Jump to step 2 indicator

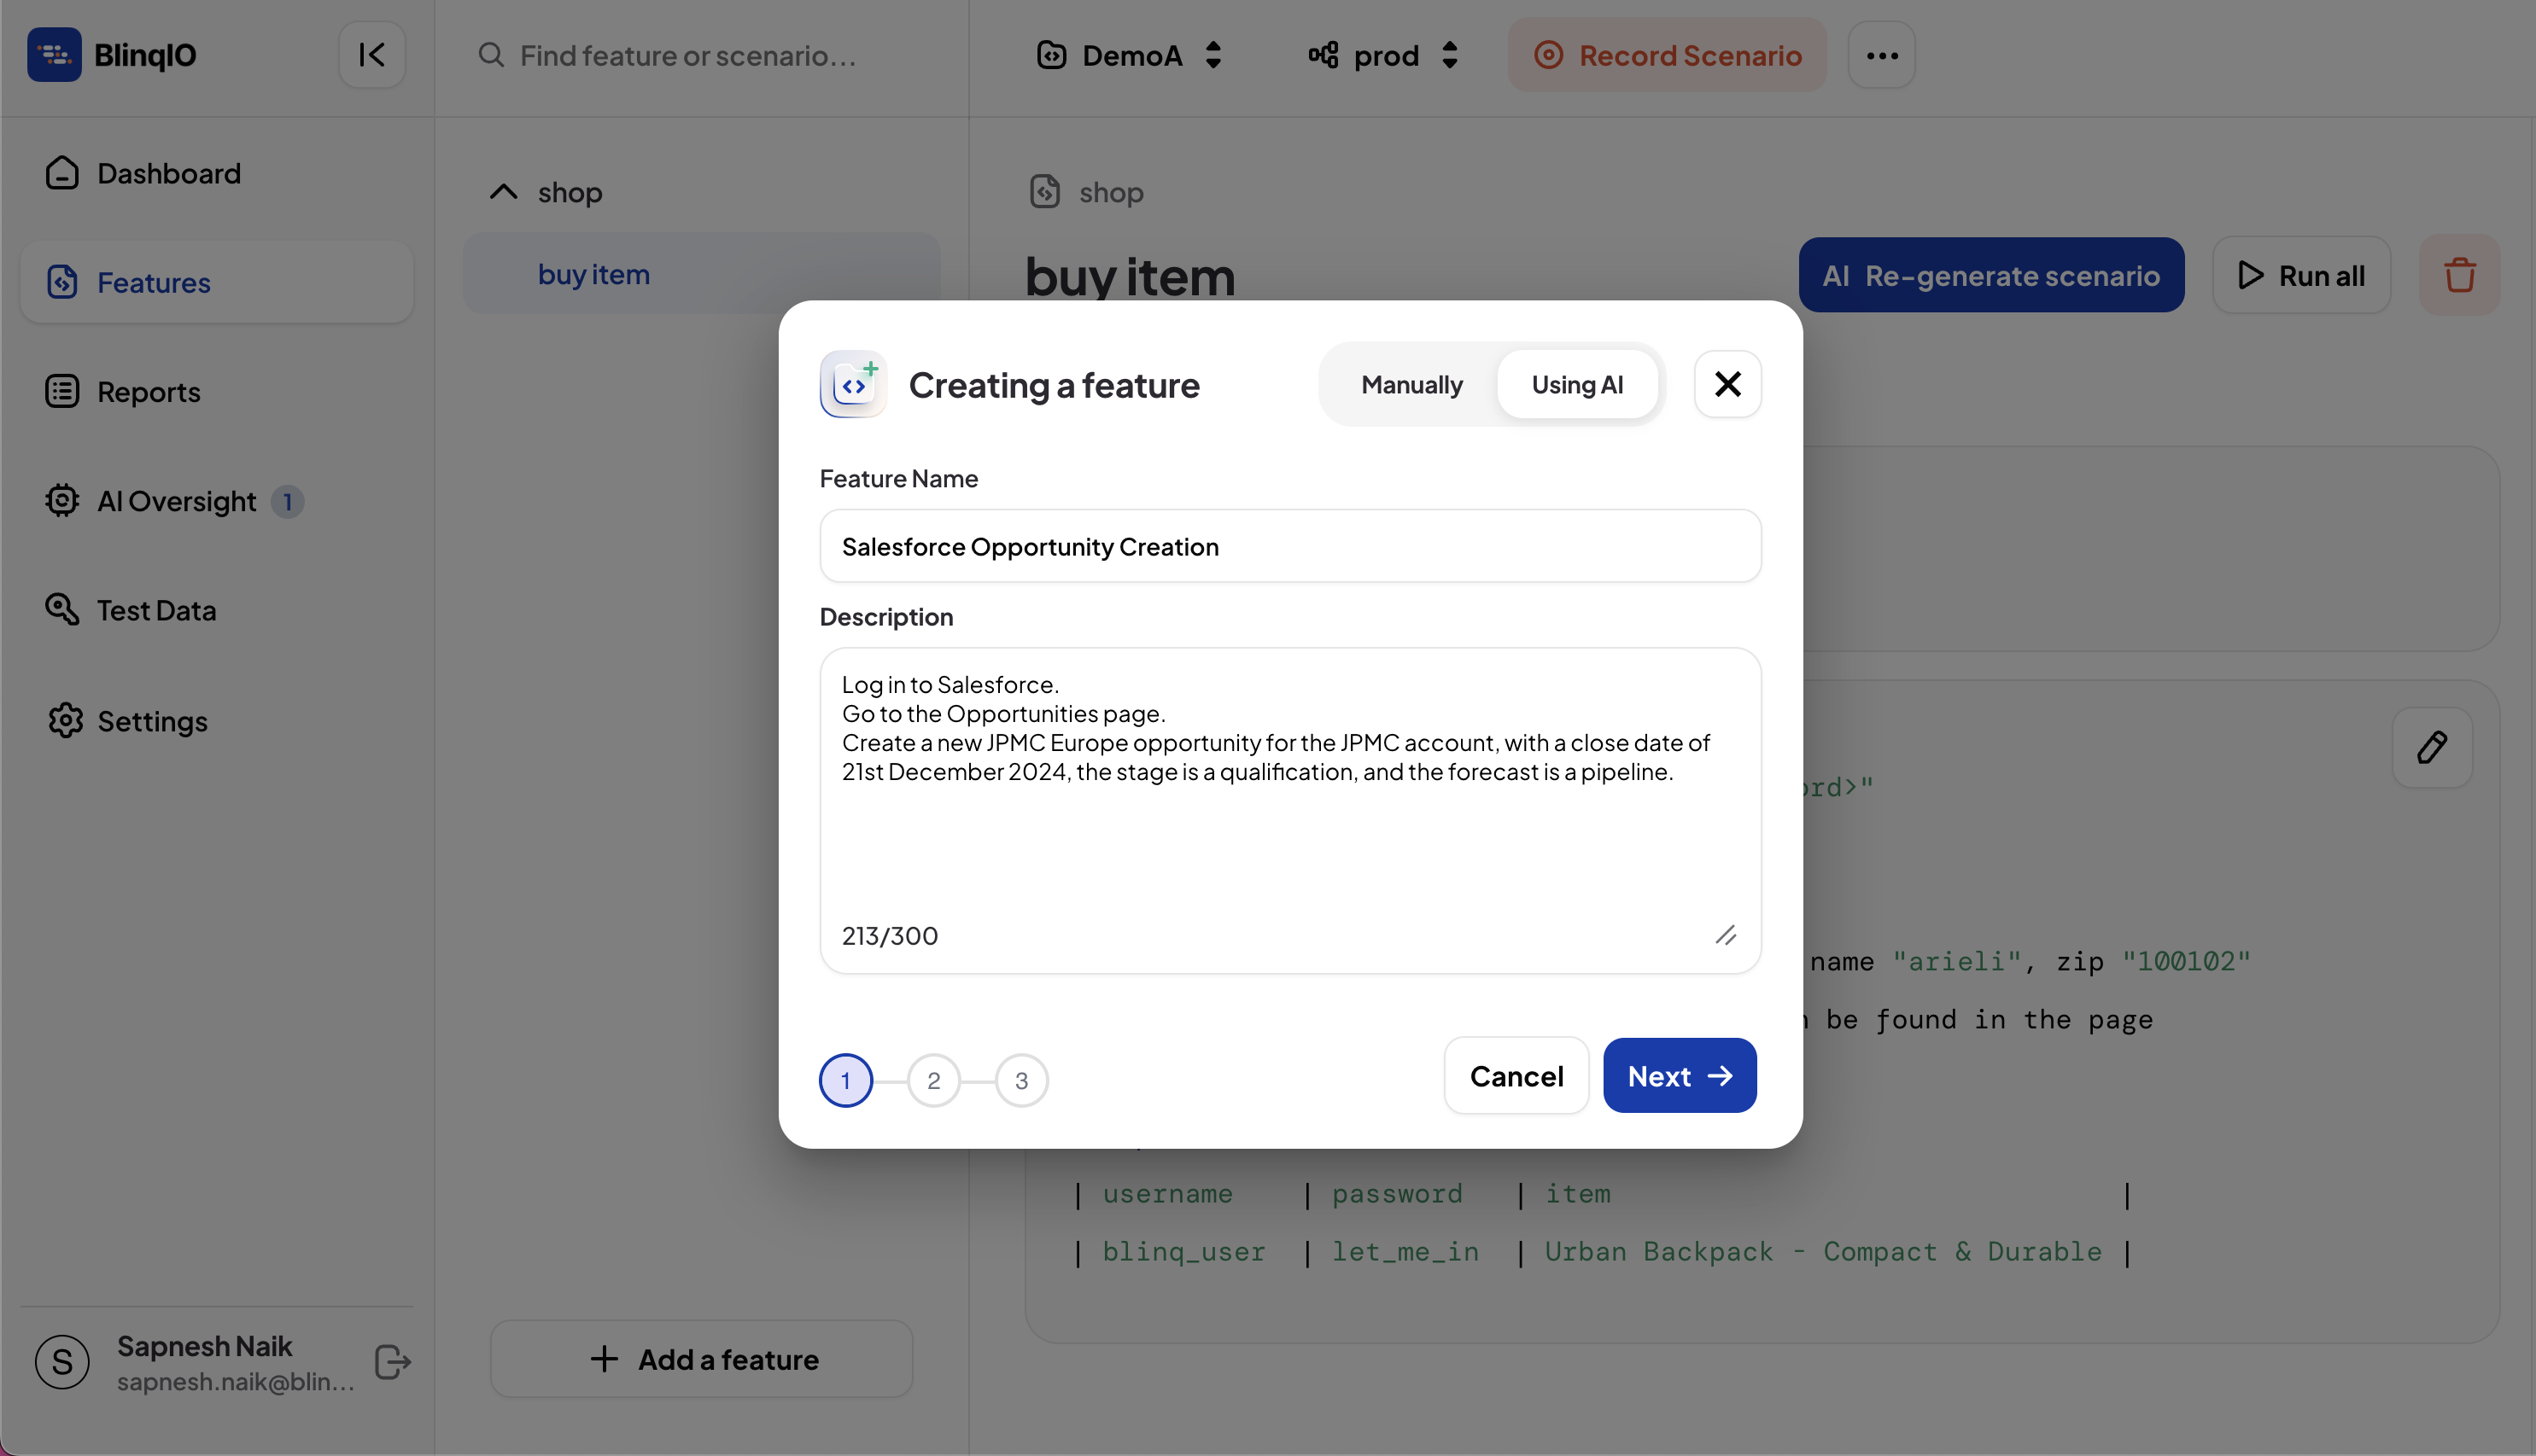coord(933,1080)
